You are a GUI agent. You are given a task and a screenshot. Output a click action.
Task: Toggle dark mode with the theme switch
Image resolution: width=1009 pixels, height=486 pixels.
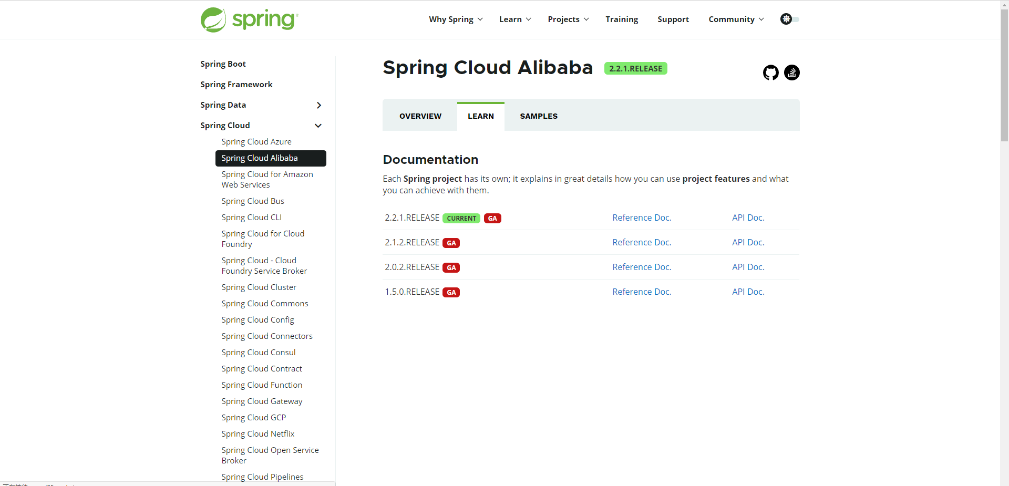pos(790,19)
